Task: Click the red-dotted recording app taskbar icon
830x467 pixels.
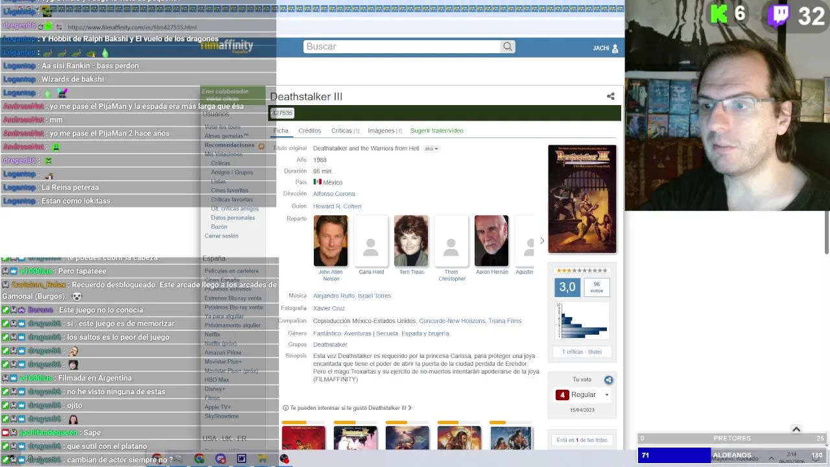Action: coord(284,459)
